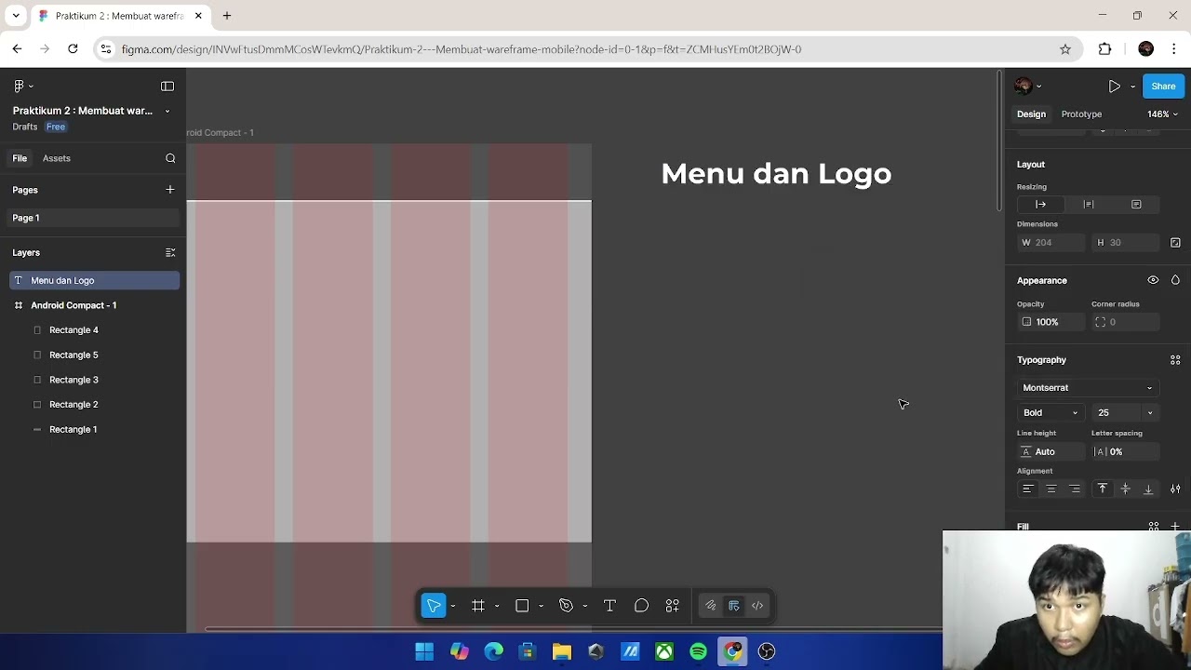Select the Frame tool

478,606
